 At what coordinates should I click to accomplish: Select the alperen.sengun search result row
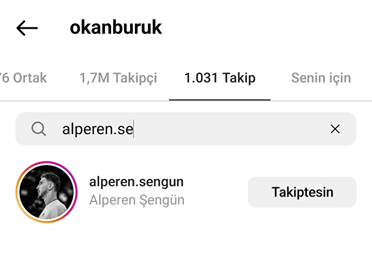point(186,192)
